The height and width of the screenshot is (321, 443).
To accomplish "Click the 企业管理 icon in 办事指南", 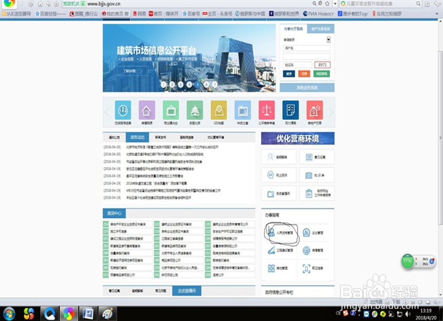I will click(306, 232).
